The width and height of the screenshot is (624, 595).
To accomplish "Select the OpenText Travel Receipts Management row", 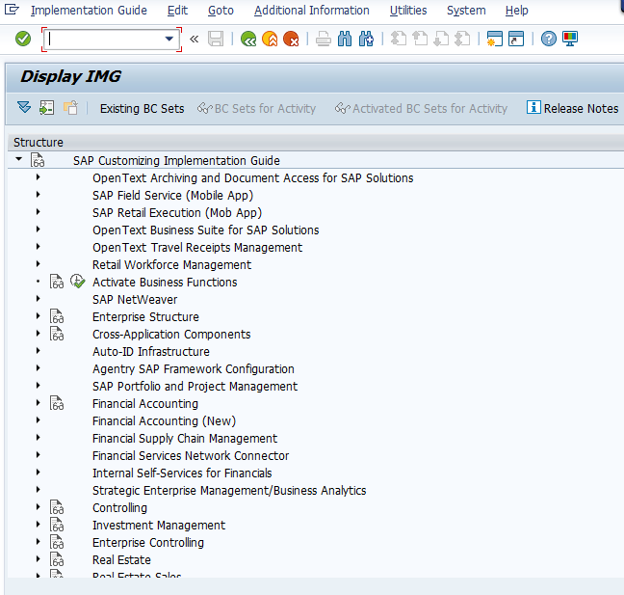I will [x=197, y=248].
